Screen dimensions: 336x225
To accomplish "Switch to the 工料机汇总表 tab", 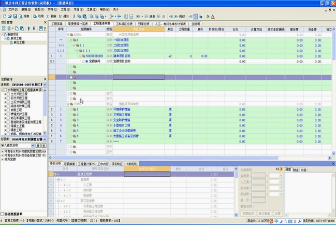I will [124, 24].
